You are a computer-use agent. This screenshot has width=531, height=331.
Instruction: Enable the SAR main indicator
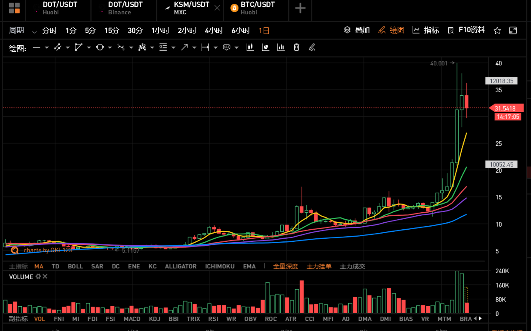click(x=97, y=266)
